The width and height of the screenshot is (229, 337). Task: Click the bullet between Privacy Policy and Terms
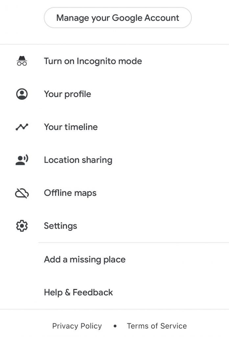click(x=115, y=326)
